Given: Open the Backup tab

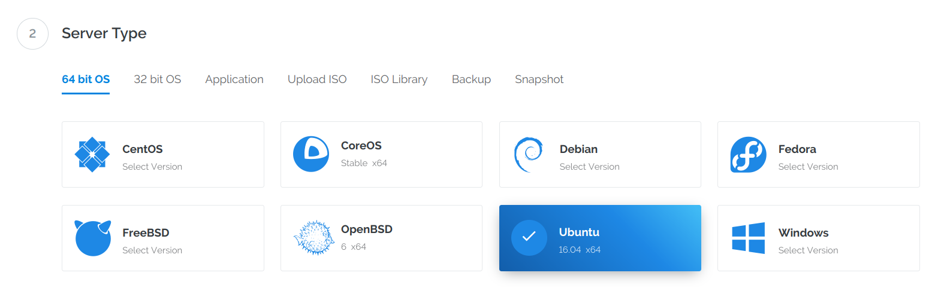Looking at the screenshot, I should (x=471, y=79).
